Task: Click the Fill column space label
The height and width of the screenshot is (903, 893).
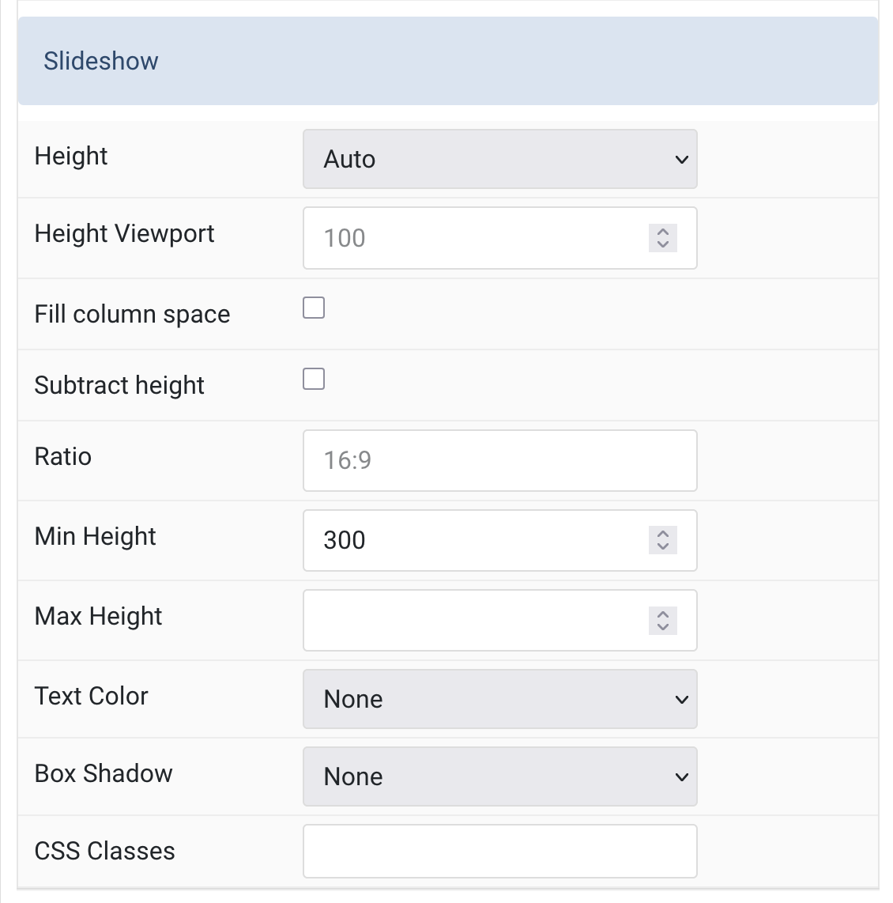Action: pos(132,315)
